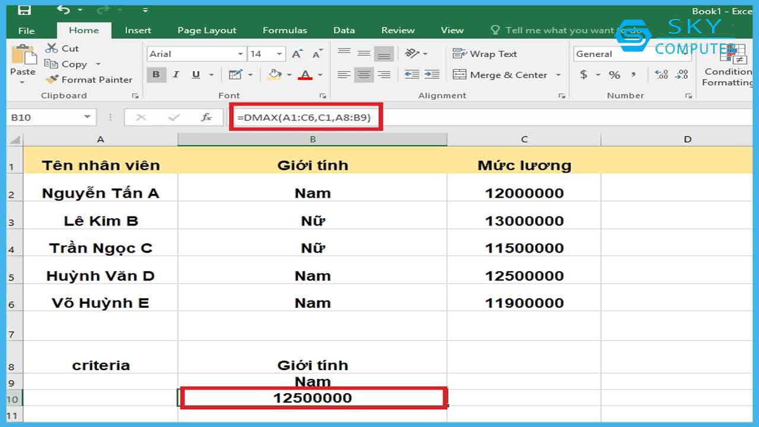Open the Fill Color dropdown arrow
759x427 pixels.
pyautogui.click(x=289, y=75)
